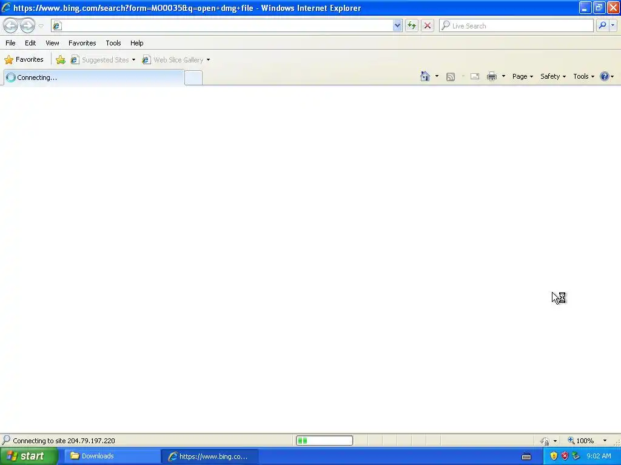
Task: Expand the Print options dropdown arrow
Action: click(x=503, y=76)
